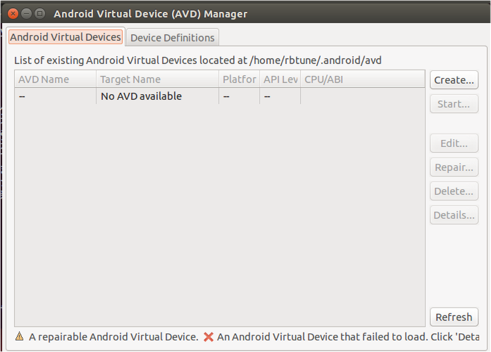Click the Delete... button
This screenshot has width=491, height=352.
click(x=454, y=191)
